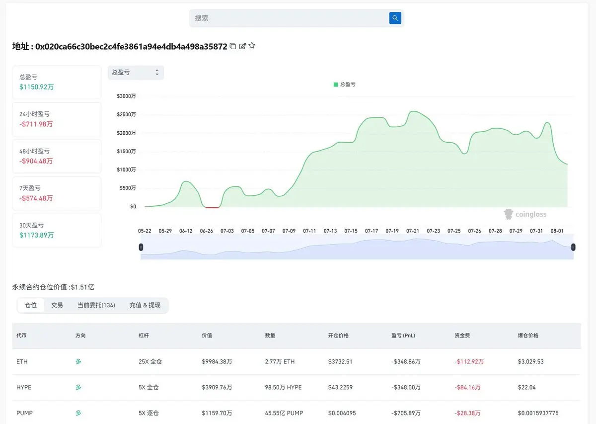Click the 开仓价格 column header
The height and width of the screenshot is (424, 596).
tap(339, 336)
